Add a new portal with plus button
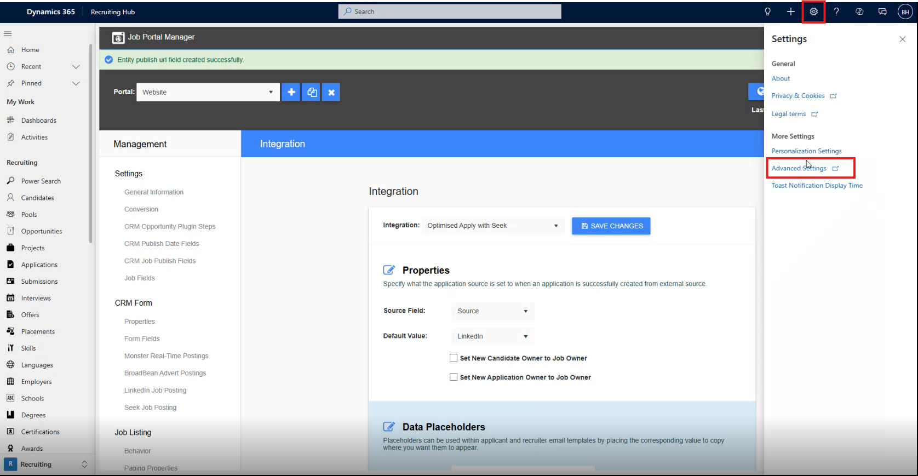The image size is (918, 476). pos(291,92)
